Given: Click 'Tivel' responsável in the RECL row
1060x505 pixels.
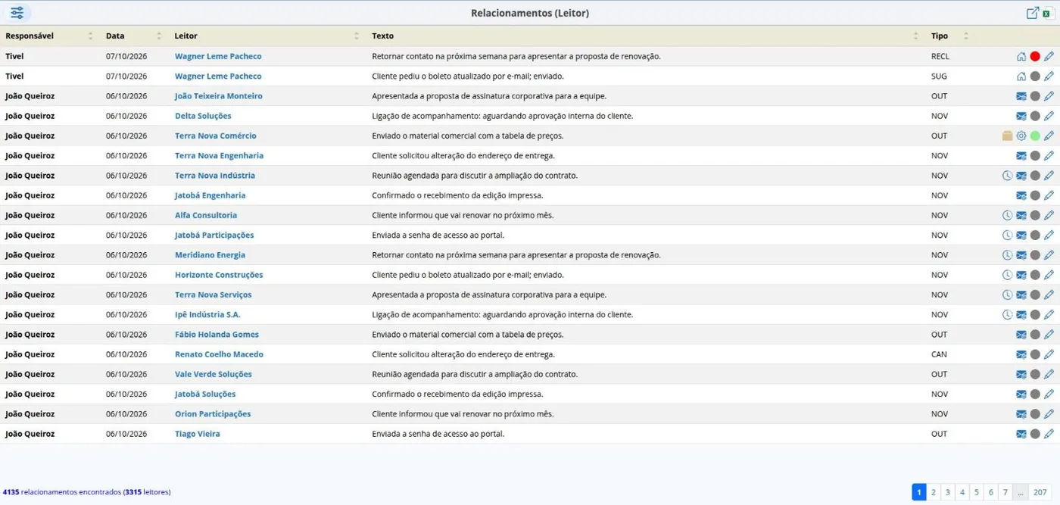Looking at the screenshot, I should coord(14,56).
